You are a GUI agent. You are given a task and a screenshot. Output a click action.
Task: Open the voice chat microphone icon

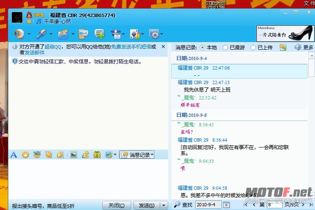(41, 34)
